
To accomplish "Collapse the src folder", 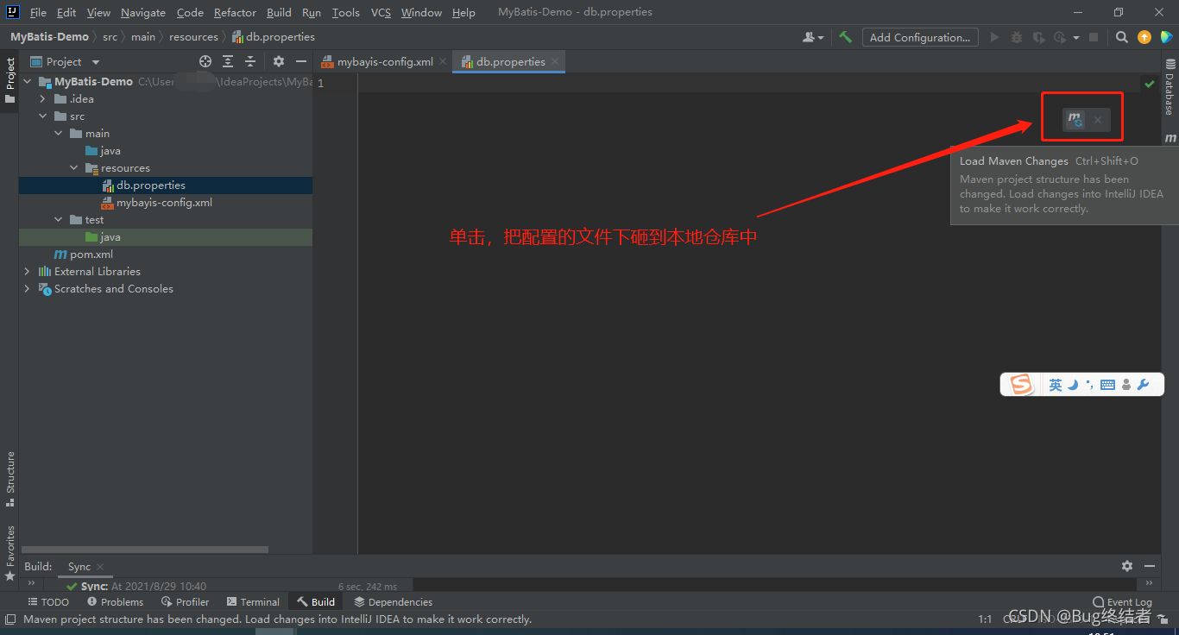I will pos(42,116).
